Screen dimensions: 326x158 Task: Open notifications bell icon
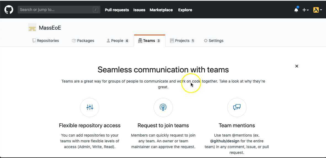pyautogui.click(x=296, y=10)
